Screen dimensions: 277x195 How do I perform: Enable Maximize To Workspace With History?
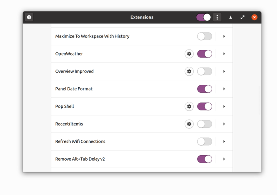pyautogui.click(x=205, y=36)
